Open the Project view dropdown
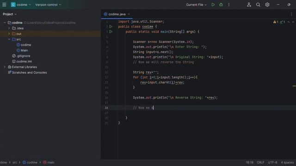The height and width of the screenshot is (166, 296). tap(10, 14)
